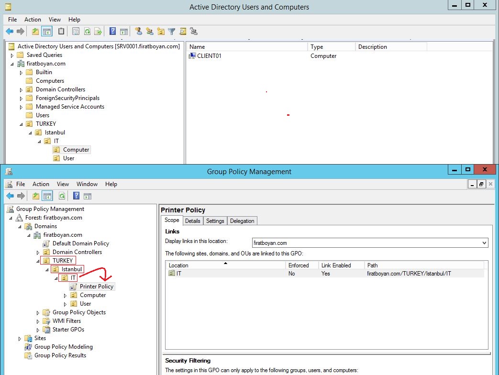Open Help menu in Active Directory window
The width and height of the screenshot is (499, 375).
click(x=74, y=20)
